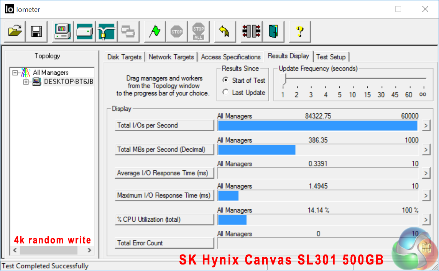The width and height of the screenshot is (439, 271).
Task: Start a new manager via computer icon
Action: pos(62,31)
